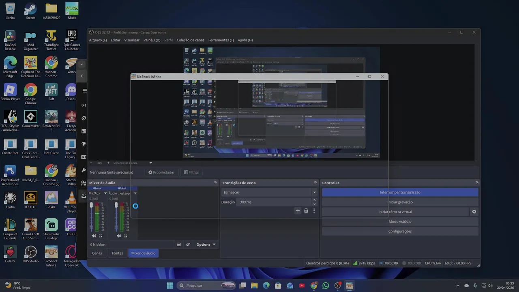This screenshot has width=519, height=292.
Task: Open the Windows Start menu
Action: coord(170,286)
